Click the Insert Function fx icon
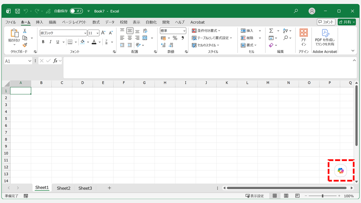Viewport: 361px width, 203px height. pos(55,61)
